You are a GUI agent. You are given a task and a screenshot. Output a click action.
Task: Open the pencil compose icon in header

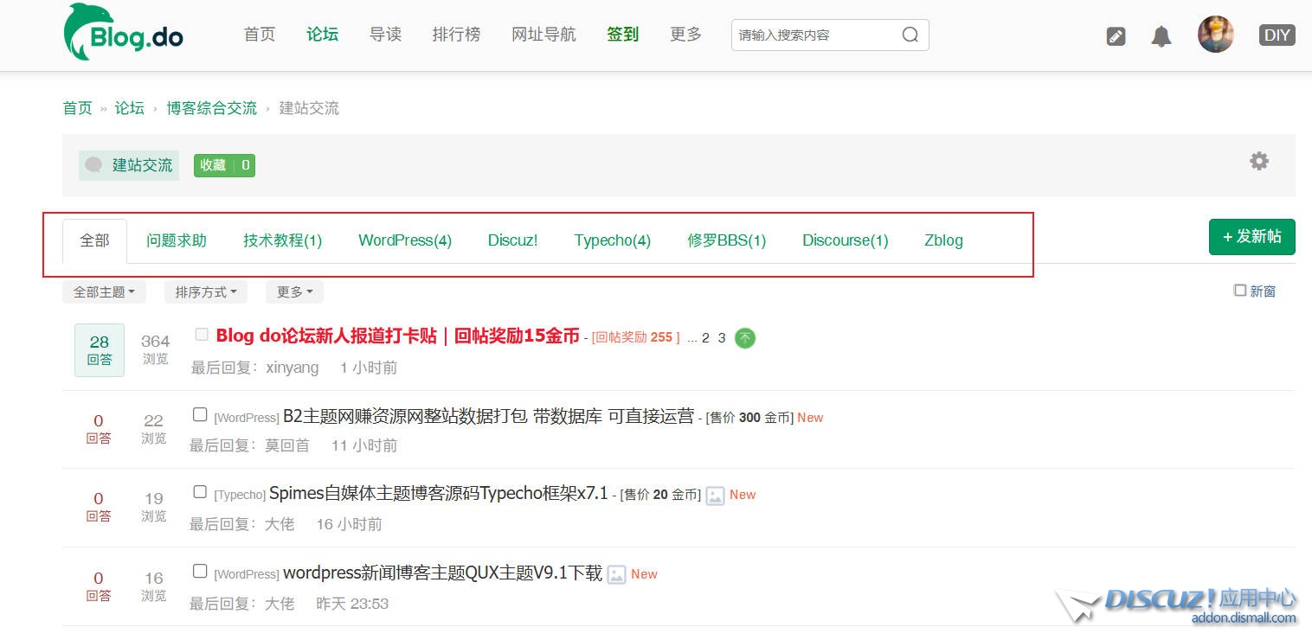(1116, 36)
